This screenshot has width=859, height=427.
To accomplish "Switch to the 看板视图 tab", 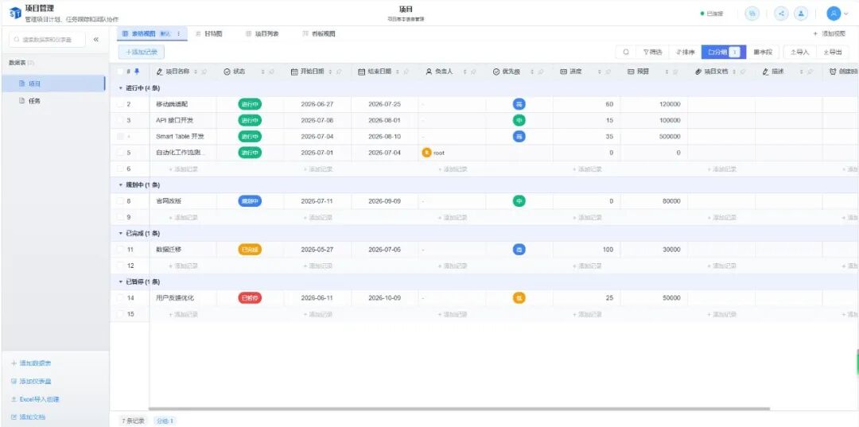I will [319, 34].
